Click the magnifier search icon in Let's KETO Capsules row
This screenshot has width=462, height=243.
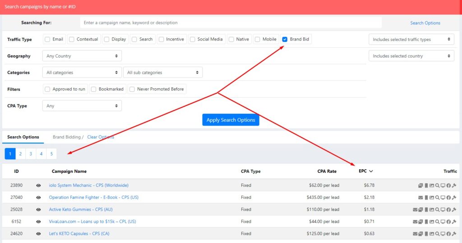point(437,234)
